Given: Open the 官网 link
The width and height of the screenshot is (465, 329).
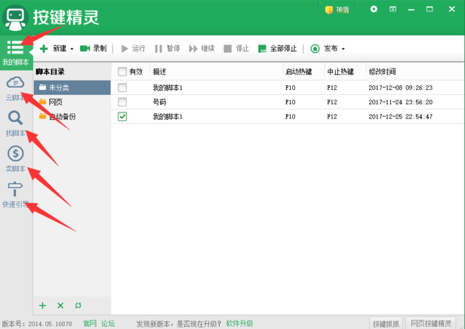Looking at the screenshot, I should (x=90, y=324).
